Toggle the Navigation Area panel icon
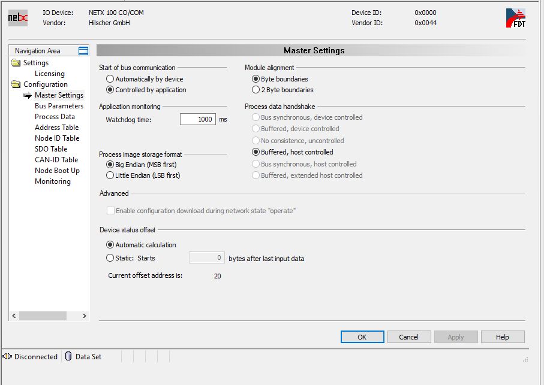544x385 pixels. click(x=83, y=51)
